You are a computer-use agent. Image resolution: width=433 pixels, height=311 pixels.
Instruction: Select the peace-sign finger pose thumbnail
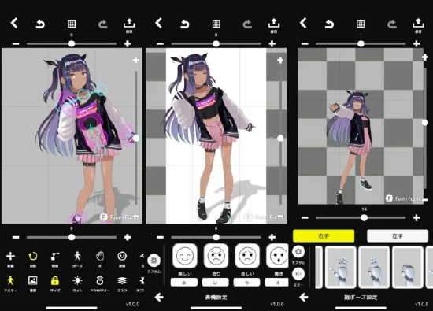(374, 268)
